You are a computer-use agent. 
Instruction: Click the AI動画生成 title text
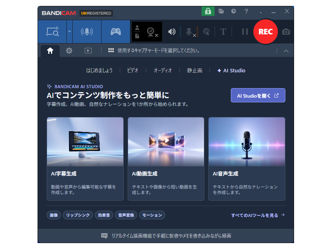[x=145, y=174]
